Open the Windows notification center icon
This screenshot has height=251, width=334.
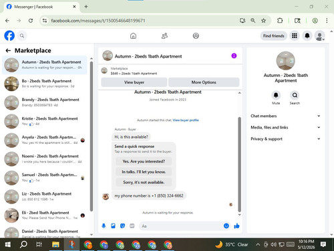323,244
